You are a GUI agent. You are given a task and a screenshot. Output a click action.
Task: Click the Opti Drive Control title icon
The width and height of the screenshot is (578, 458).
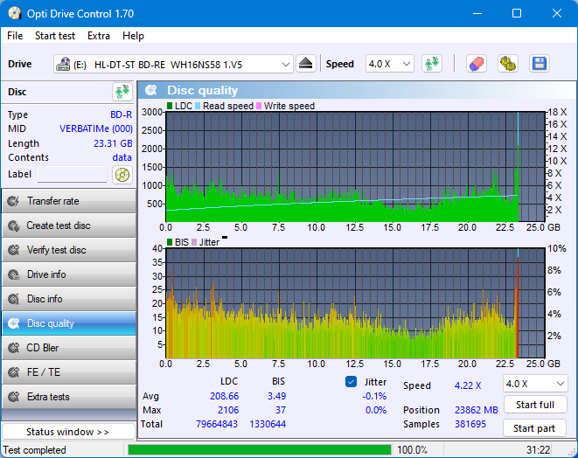pos(15,14)
